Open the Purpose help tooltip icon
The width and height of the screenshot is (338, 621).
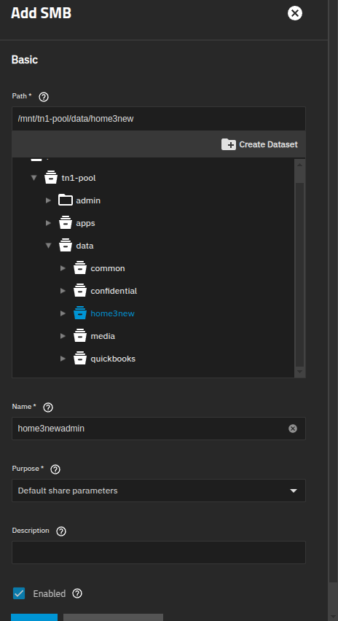pos(55,469)
